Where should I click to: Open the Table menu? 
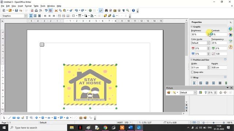click(x=36, y=6)
